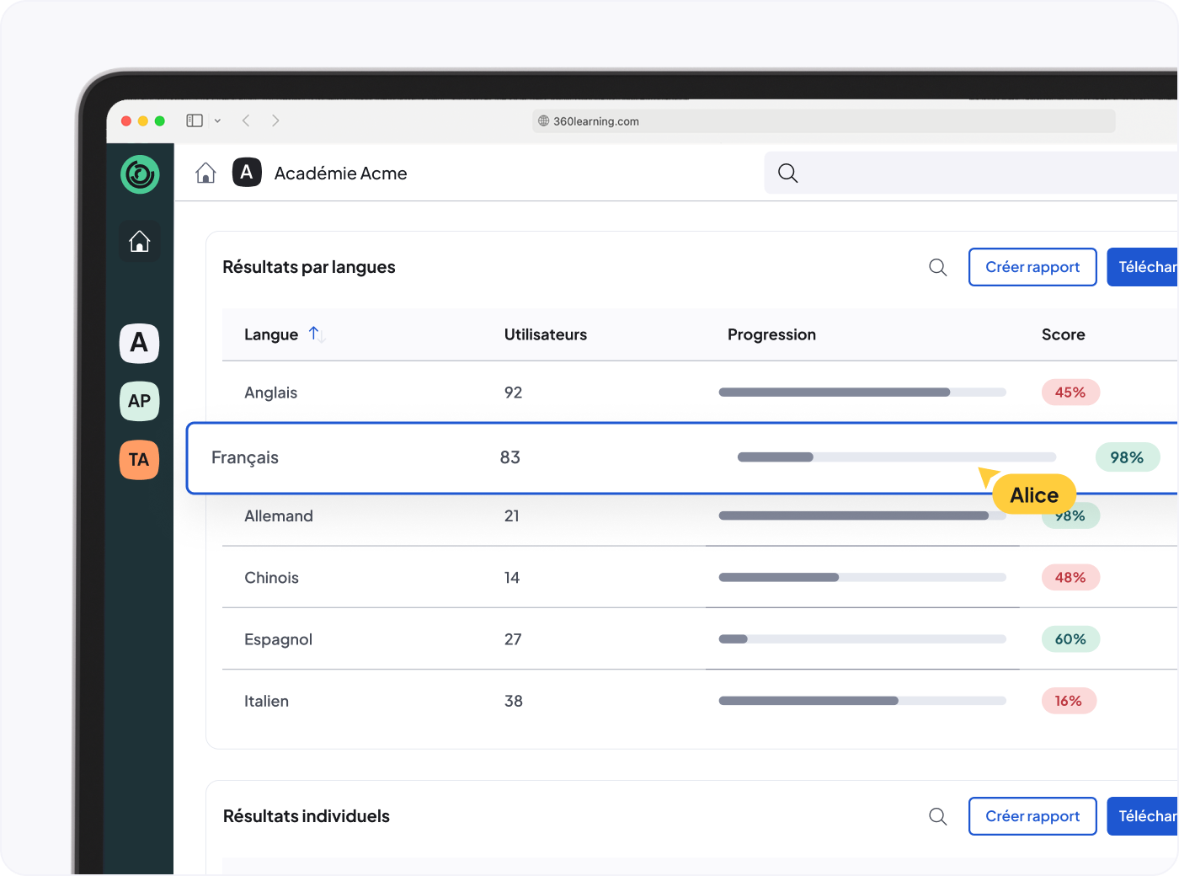1179x876 pixels.
Task: Select the Français row
Action: pos(682,458)
